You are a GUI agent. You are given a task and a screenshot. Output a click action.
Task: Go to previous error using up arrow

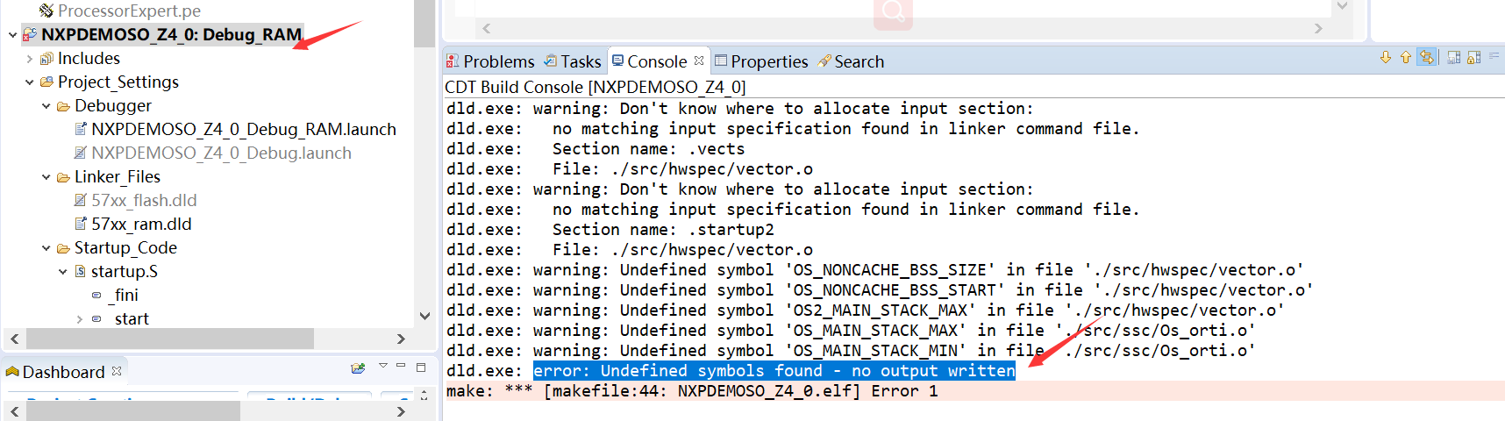(x=1406, y=58)
